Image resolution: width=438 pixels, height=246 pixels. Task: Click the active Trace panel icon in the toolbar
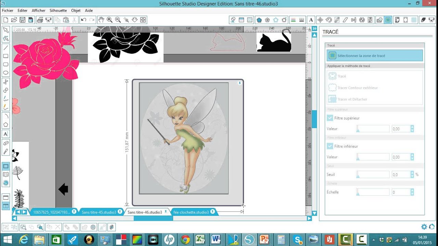coord(388,20)
